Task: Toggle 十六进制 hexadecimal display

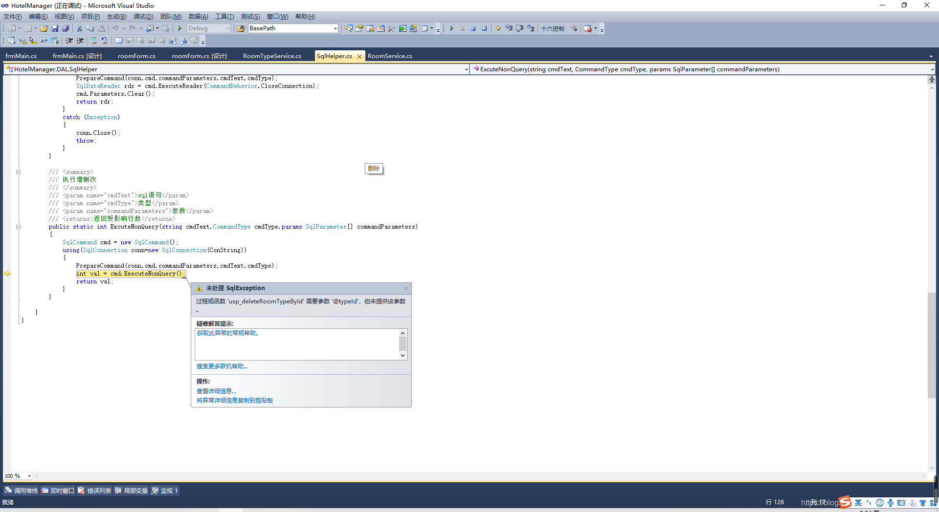Action: point(553,29)
